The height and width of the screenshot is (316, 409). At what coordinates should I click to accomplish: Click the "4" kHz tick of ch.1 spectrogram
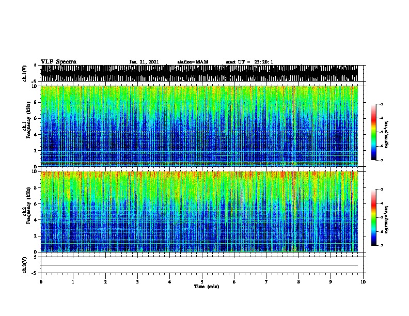pyautogui.click(x=36, y=135)
